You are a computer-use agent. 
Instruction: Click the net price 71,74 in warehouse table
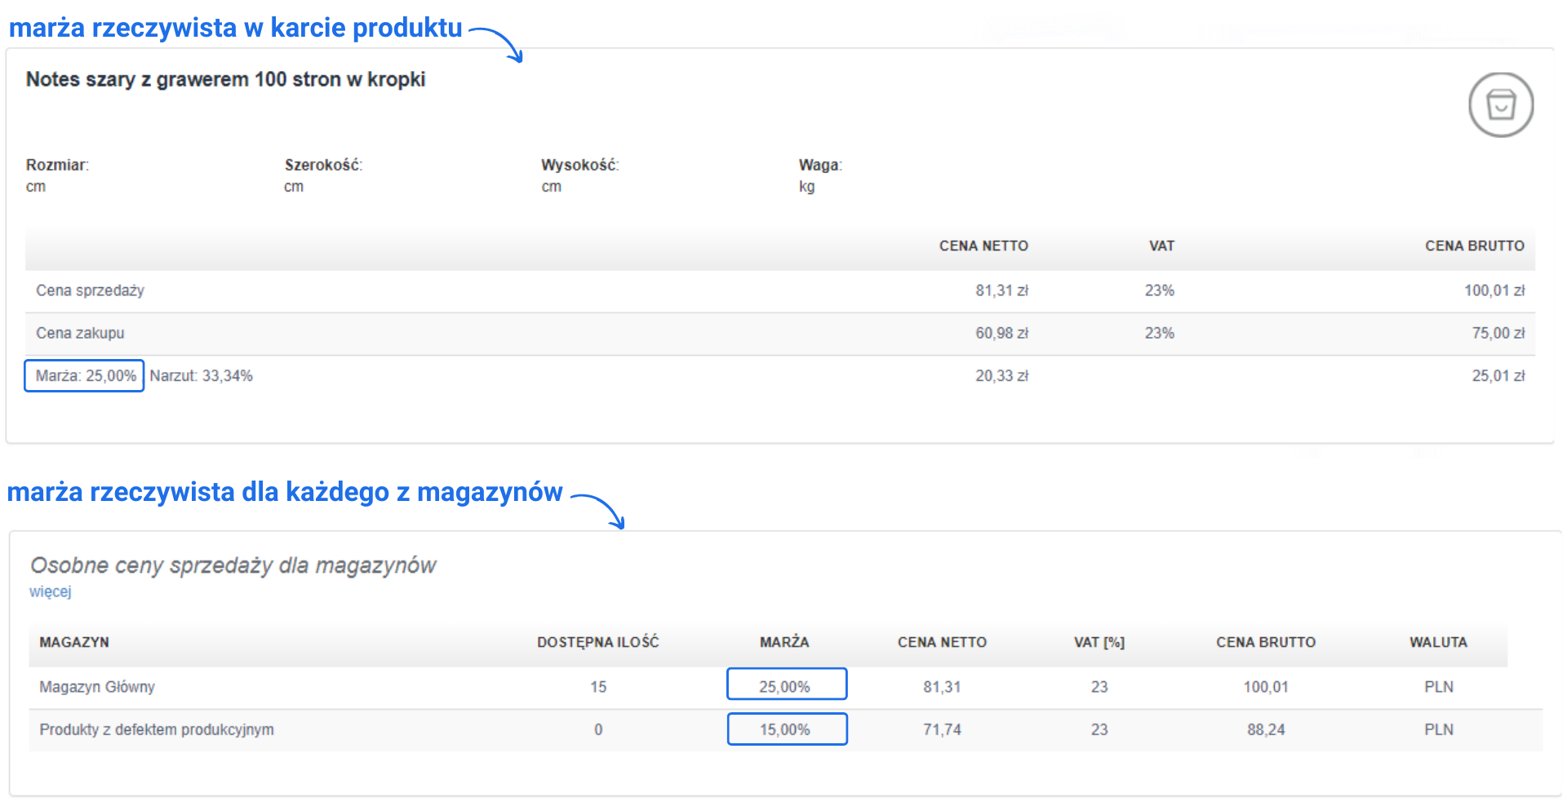click(x=942, y=729)
